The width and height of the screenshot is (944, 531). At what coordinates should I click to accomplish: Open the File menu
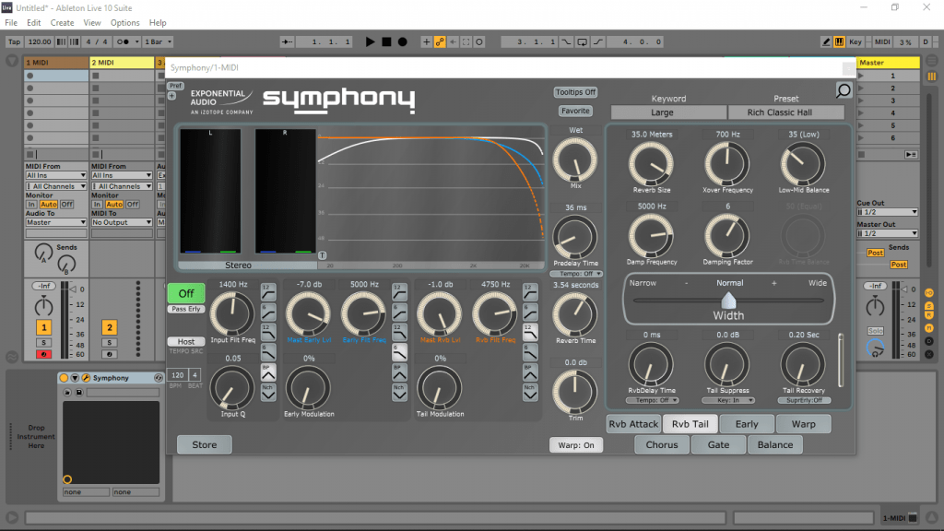pyautogui.click(x=11, y=22)
